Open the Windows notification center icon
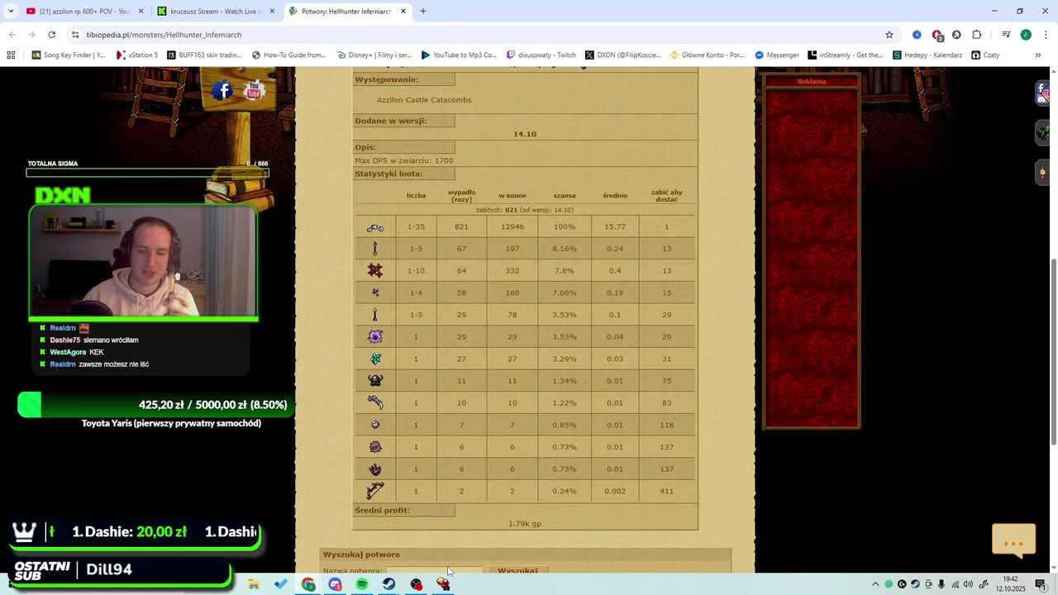 (x=1041, y=584)
